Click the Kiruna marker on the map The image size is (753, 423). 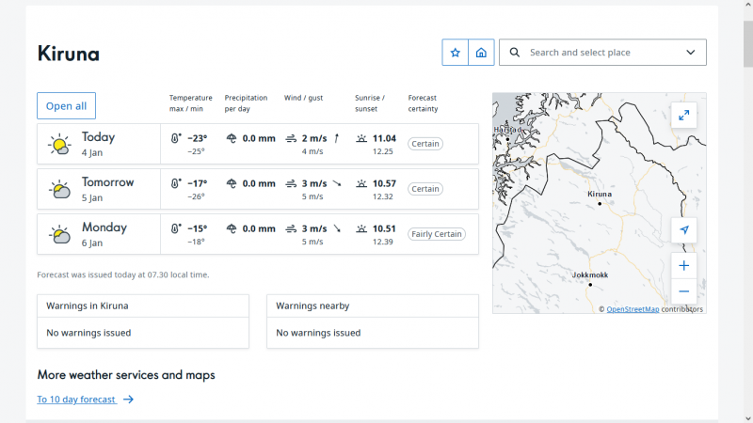599,203
